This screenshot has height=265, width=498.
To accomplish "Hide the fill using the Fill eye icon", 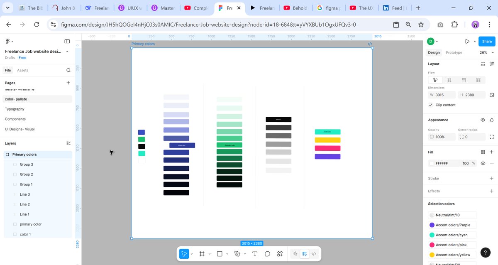I will pos(483,163).
